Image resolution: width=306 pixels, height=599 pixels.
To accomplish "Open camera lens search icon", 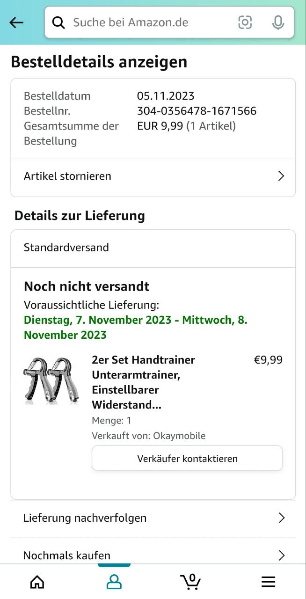I will point(245,22).
